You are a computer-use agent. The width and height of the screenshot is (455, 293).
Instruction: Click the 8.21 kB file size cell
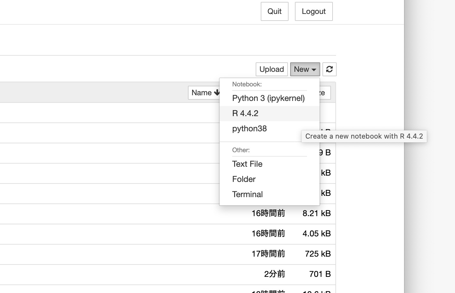click(x=316, y=214)
